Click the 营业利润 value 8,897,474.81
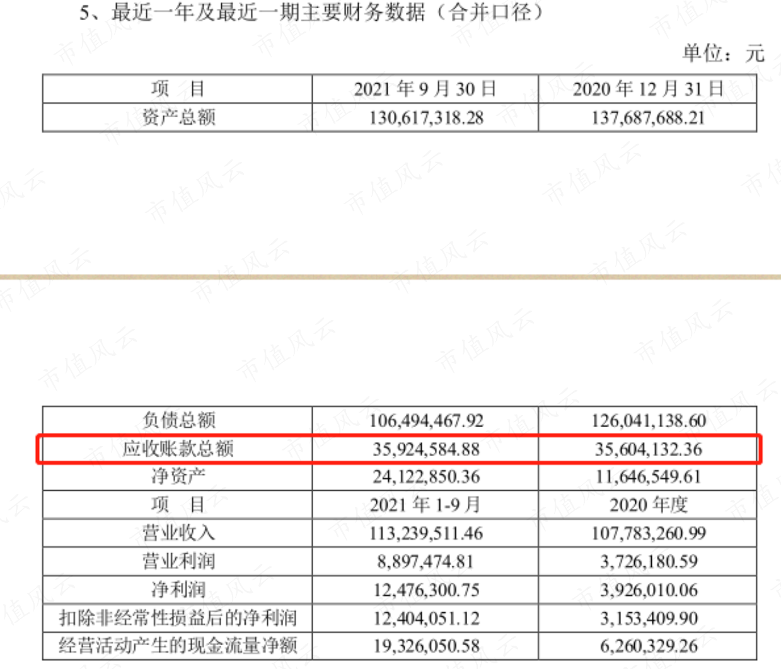 point(426,561)
